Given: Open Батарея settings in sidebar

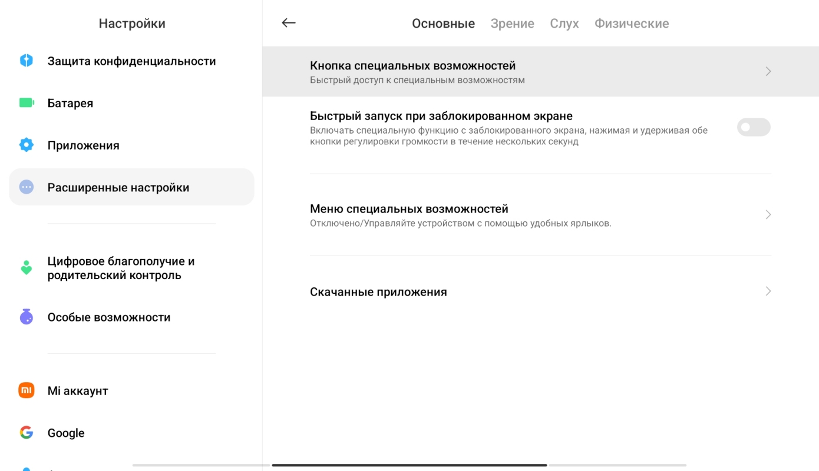Looking at the screenshot, I should (x=70, y=104).
